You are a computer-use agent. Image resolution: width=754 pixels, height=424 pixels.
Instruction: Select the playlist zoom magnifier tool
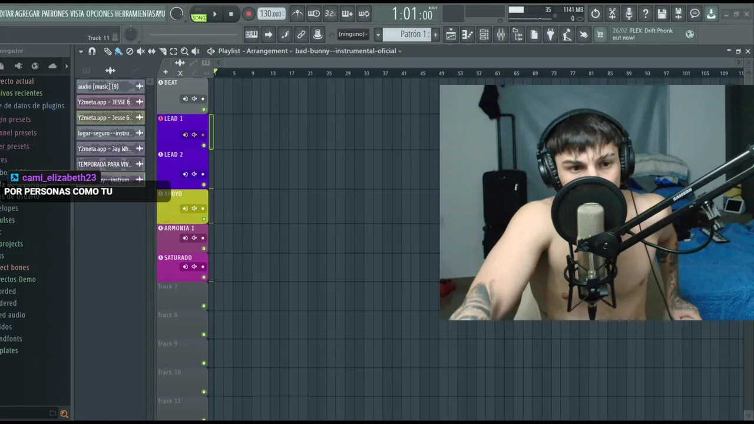[184, 51]
